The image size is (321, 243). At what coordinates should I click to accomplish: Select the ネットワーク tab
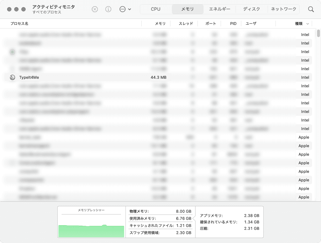284,9
